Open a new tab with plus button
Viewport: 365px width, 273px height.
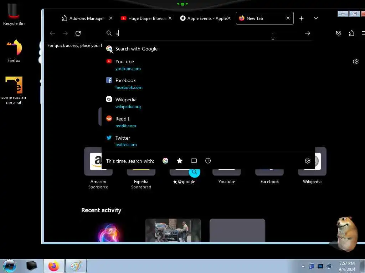point(302,18)
